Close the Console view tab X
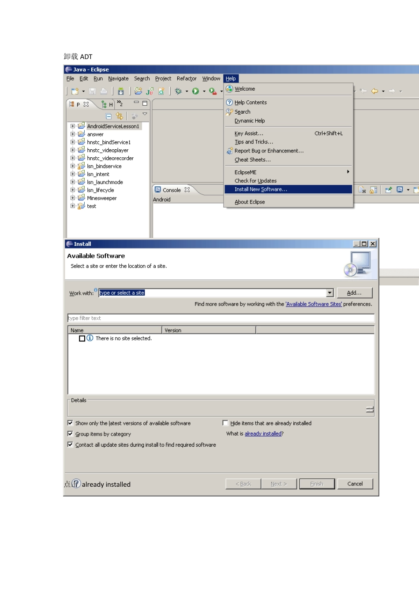Image resolution: width=419 pixels, height=592 pixels. tap(187, 190)
